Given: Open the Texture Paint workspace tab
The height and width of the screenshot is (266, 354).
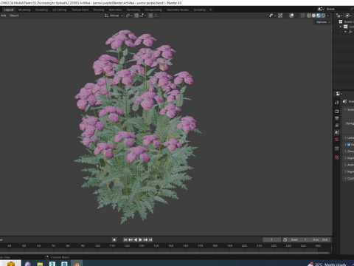Looking at the screenshot, I should click(x=80, y=10).
